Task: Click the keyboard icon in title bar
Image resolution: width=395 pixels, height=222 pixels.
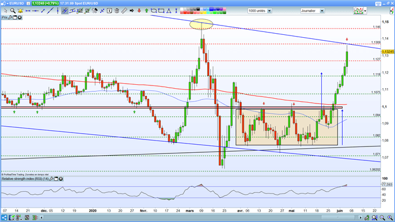Action: coord(378,3)
